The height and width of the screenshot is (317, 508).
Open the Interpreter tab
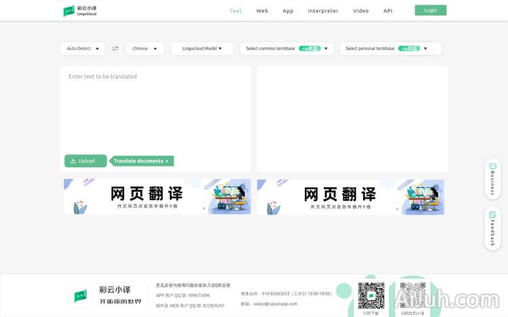[323, 11]
